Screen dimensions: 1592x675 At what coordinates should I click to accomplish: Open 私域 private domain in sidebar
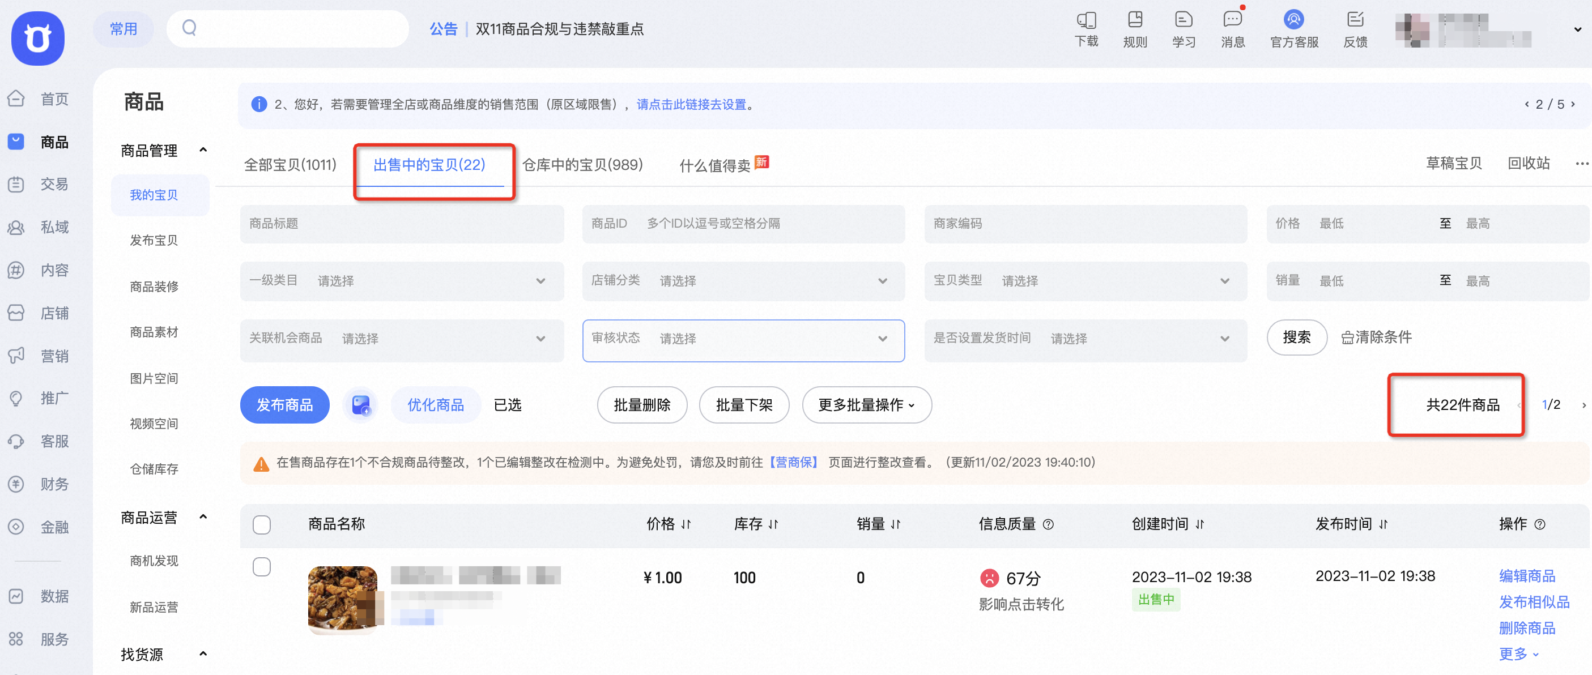[39, 227]
